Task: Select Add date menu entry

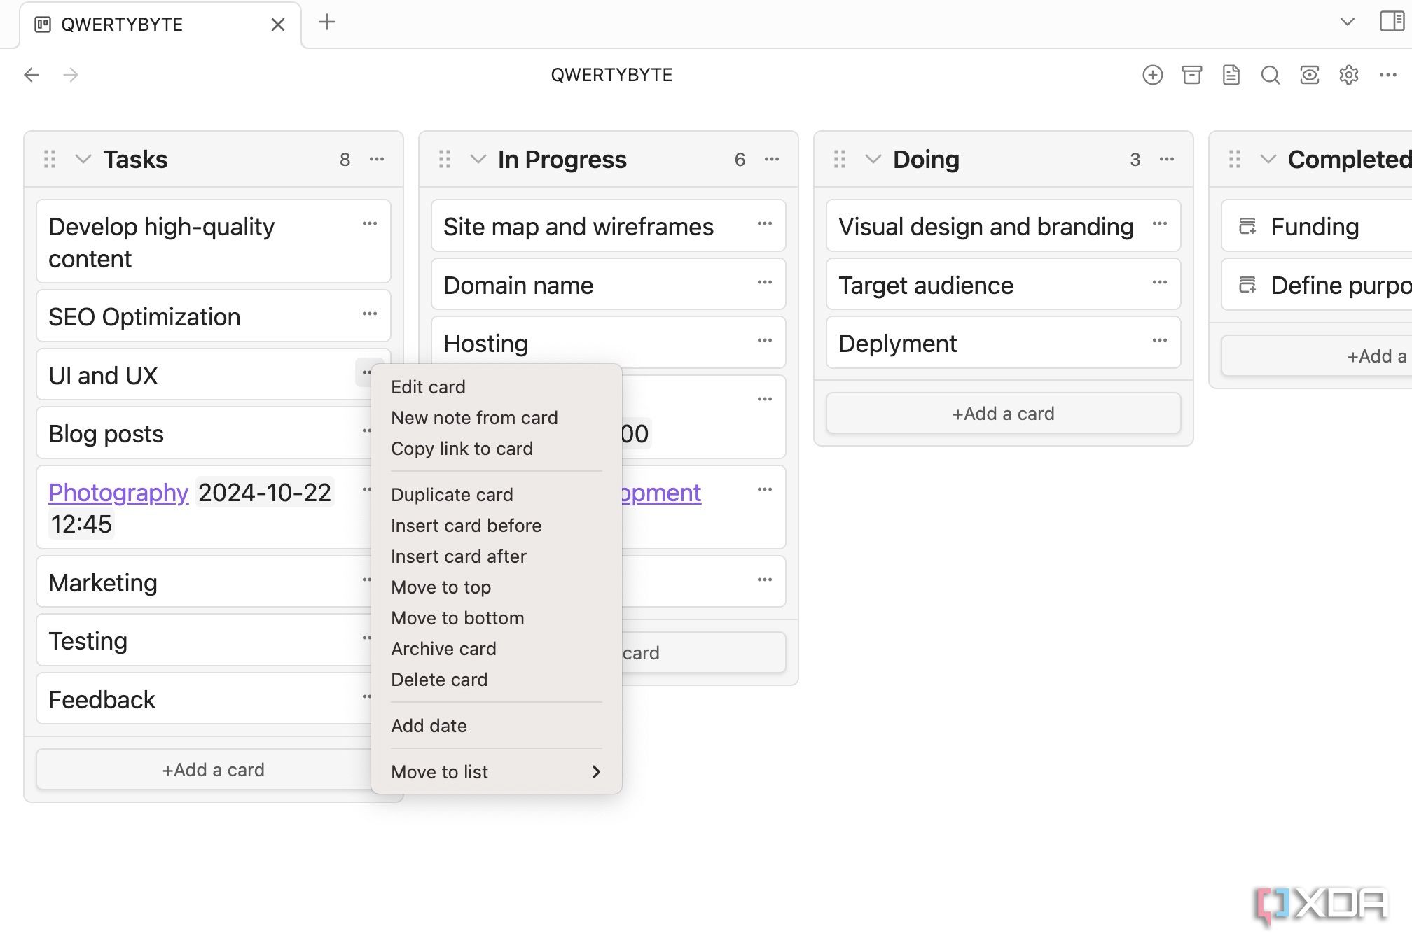Action: [496, 726]
